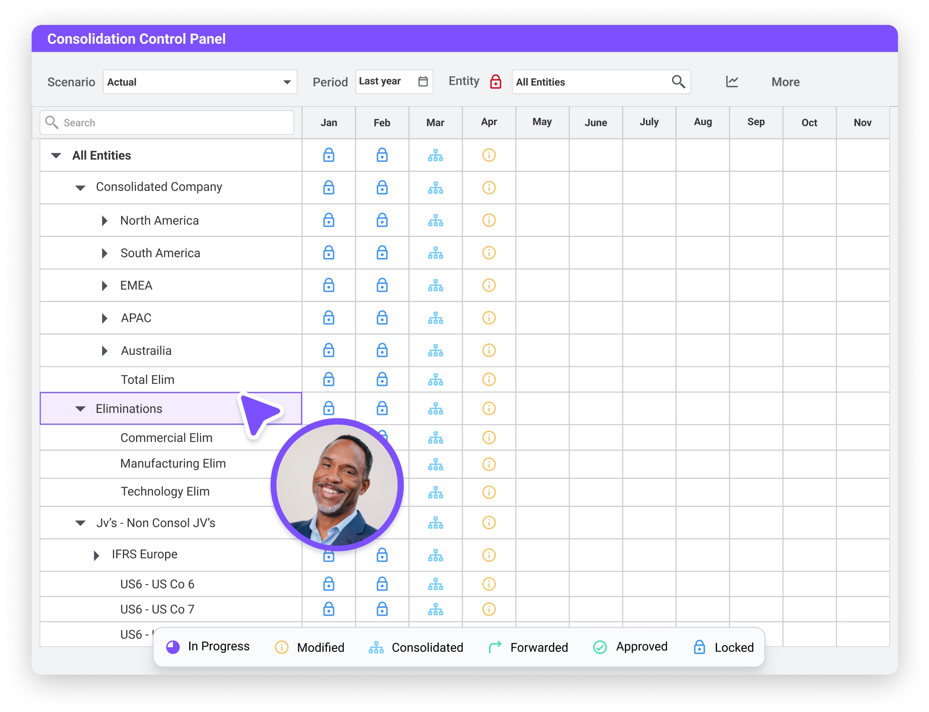Open the More menu

785,82
